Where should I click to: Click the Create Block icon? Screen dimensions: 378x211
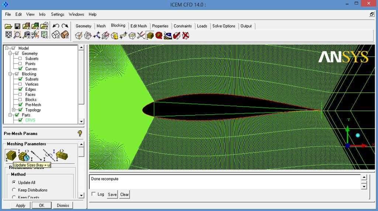[x=79, y=36]
